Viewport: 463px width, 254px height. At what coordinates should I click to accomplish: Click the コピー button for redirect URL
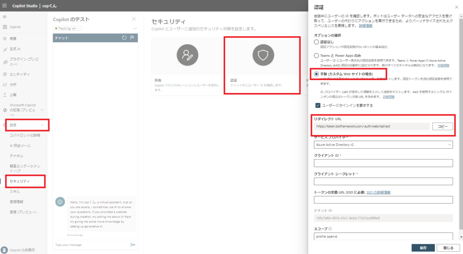[x=442, y=126]
